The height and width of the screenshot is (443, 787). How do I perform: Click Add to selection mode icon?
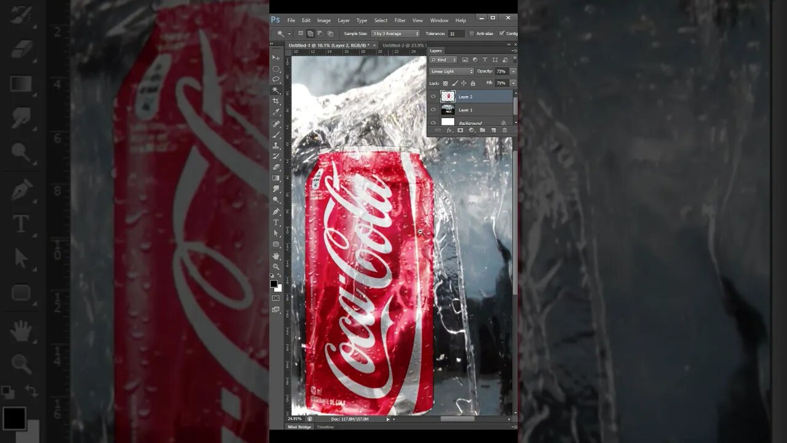[310, 33]
